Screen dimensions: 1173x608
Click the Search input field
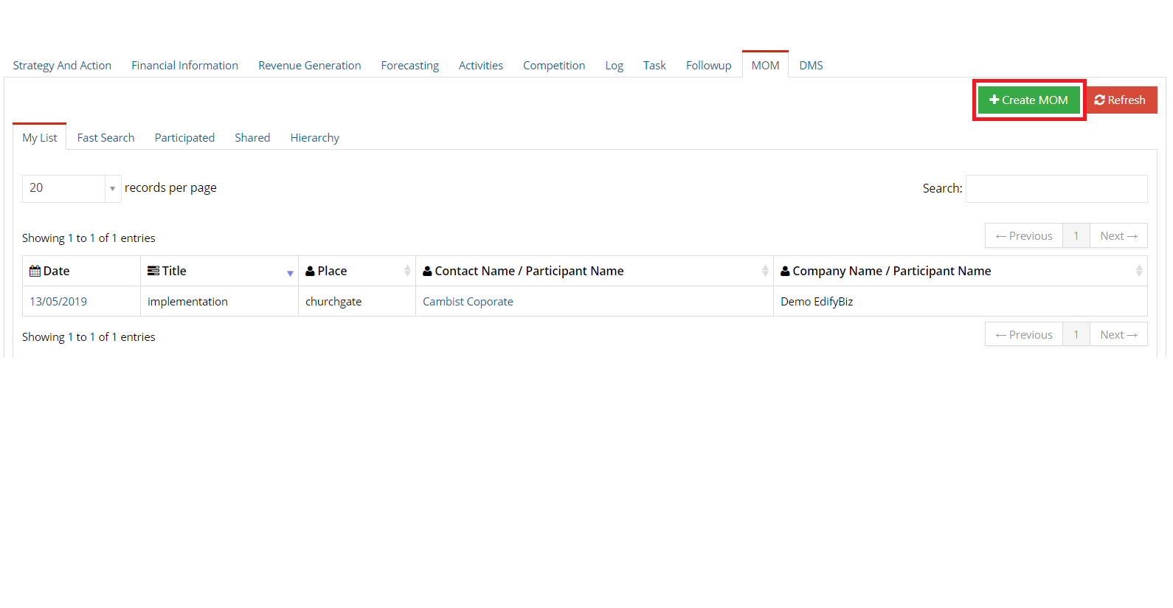[x=1056, y=189]
